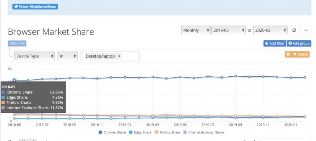Click tooltip Chrome share value 62.85%

(x=56, y=92)
